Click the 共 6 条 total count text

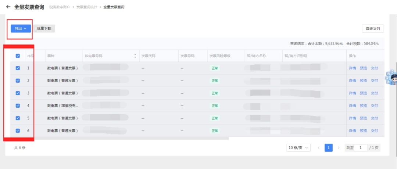(x=20, y=148)
